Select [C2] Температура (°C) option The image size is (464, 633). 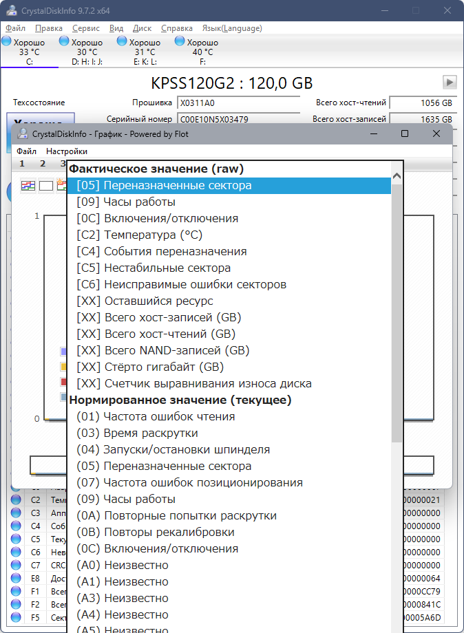point(229,235)
